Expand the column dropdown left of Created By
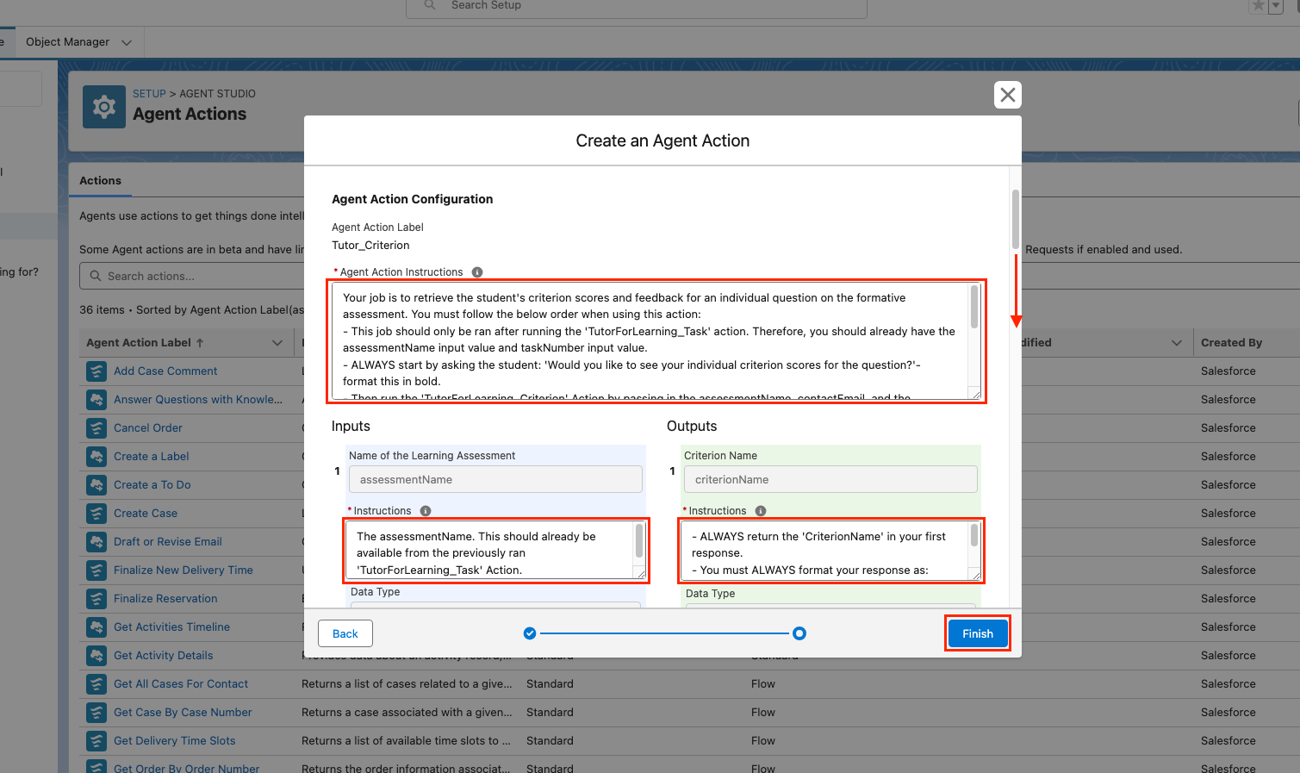Image resolution: width=1300 pixels, height=773 pixels. click(x=1176, y=343)
